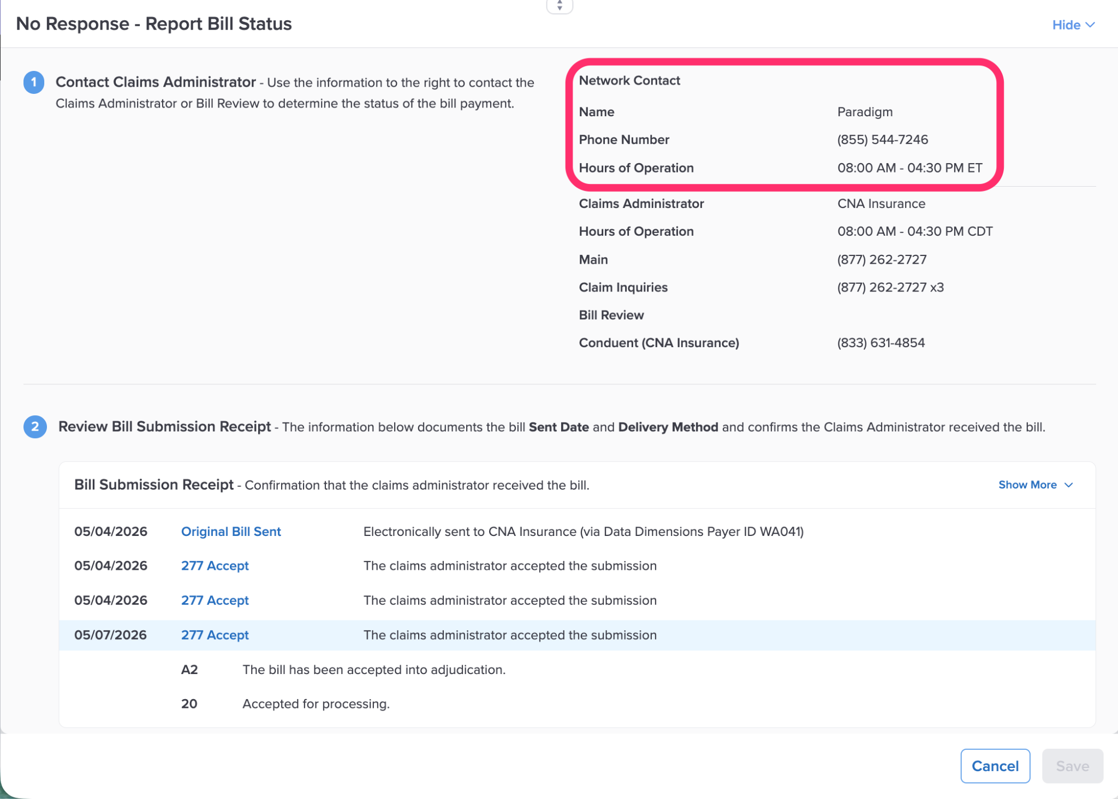The image size is (1118, 799).
Task: Open the Original Bill Sent link
Action: 231,532
